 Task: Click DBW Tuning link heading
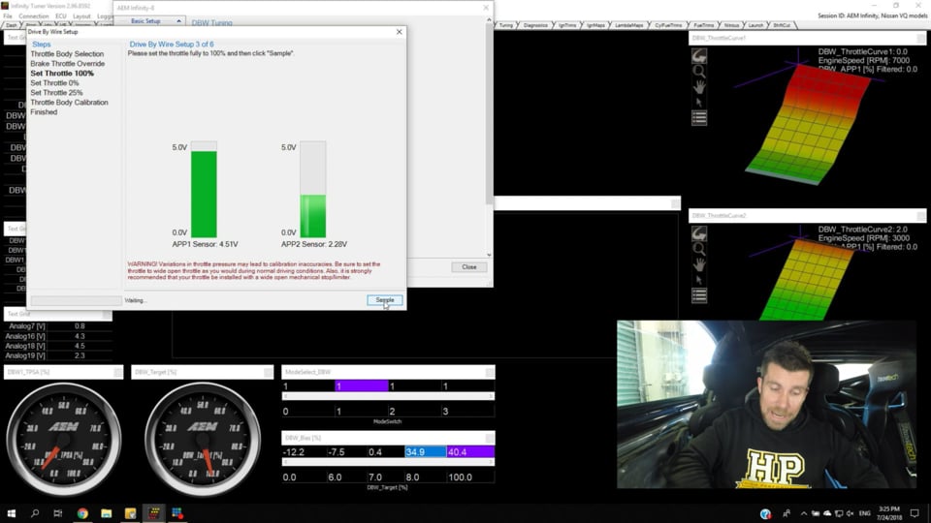[x=212, y=23]
